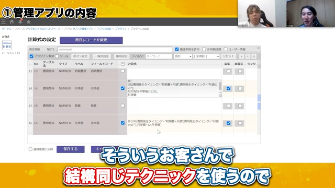
Task: Toggle 編集 checkbox in row 14
Action: pyautogui.click(x=228, y=88)
